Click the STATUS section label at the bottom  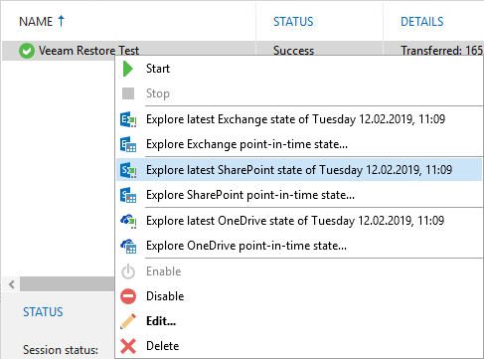tap(43, 312)
